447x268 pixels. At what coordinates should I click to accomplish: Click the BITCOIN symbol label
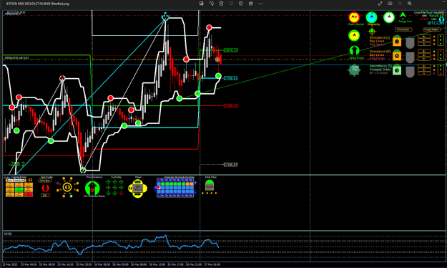[436, 23]
